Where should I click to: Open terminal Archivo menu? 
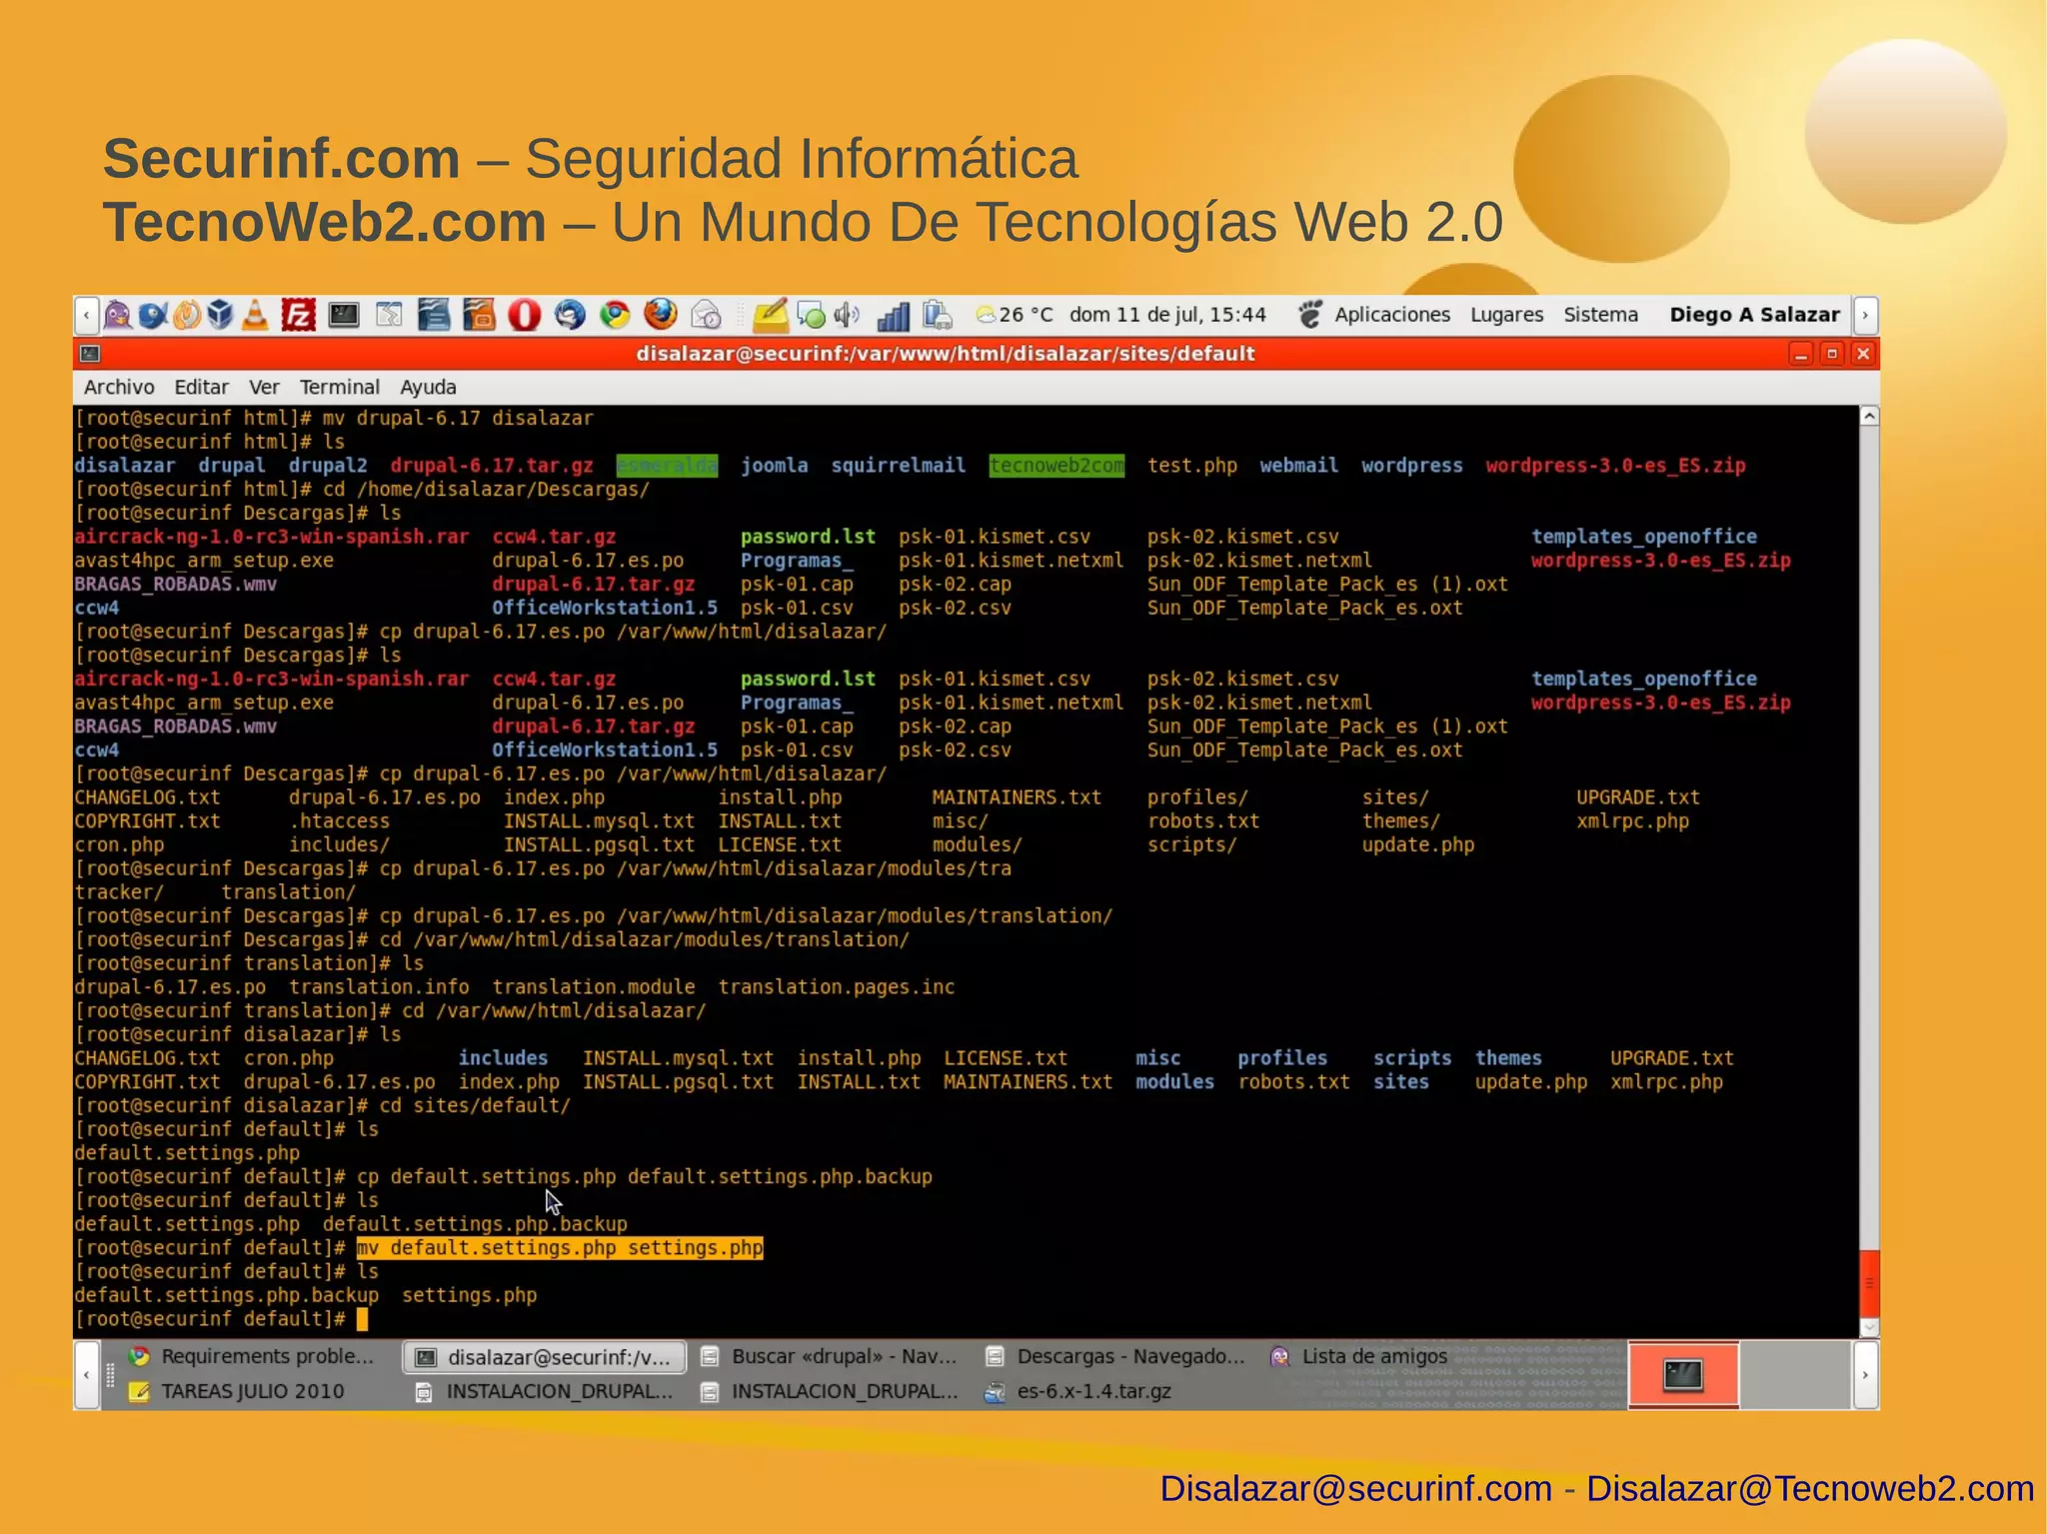(x=119, y=387)
